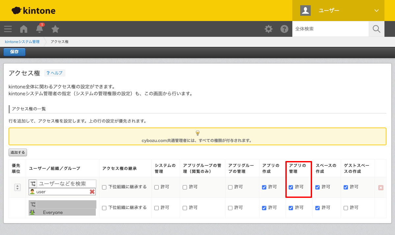Enable 下位組織に継承する for the user row
This screenshot has height=235, width=395.
(x=104, y=186)
